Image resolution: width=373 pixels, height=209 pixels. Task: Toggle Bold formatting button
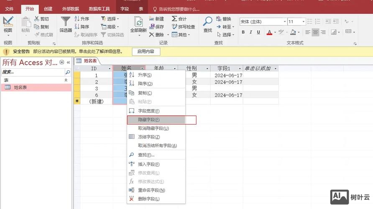[x=243, y=32]
